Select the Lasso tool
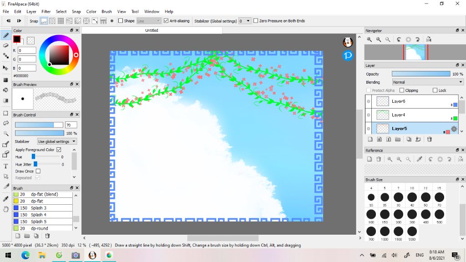The width and height of the screenshot is (466, 262). 5,123
